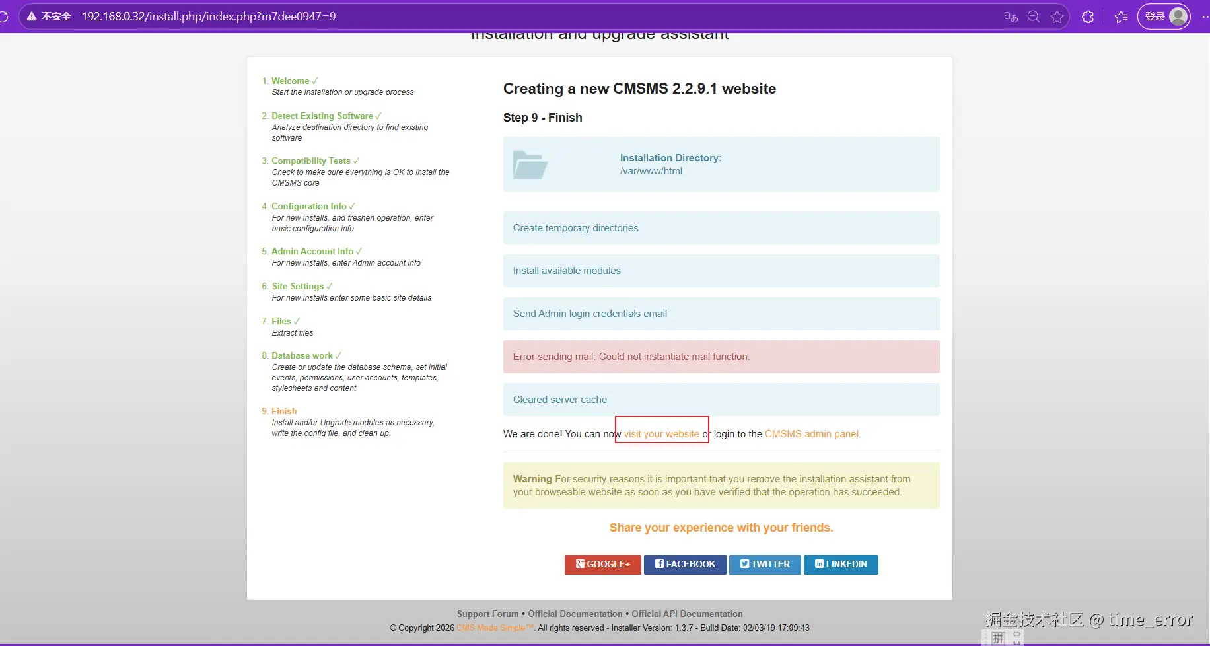Open the 'visit your website' link
The width and height of the screenshot is (1210, 646).
(x=661, y=434)
